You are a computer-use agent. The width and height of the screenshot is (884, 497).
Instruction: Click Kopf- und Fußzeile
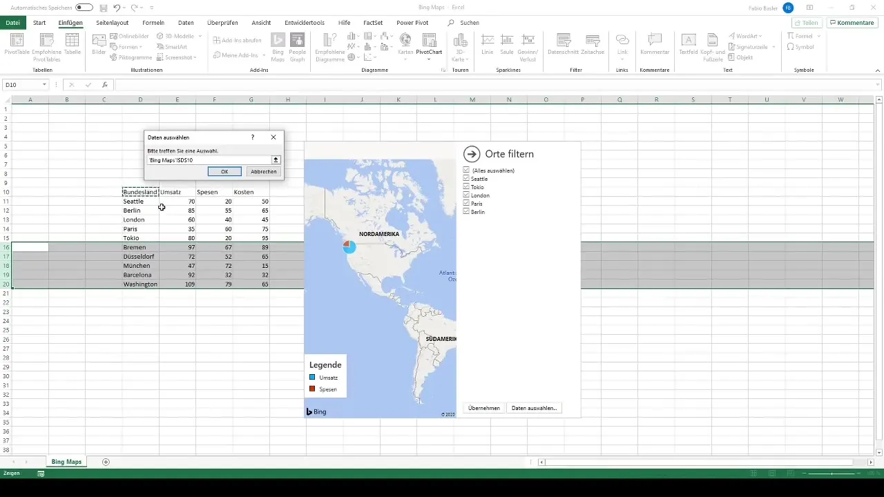coord(711,46)
